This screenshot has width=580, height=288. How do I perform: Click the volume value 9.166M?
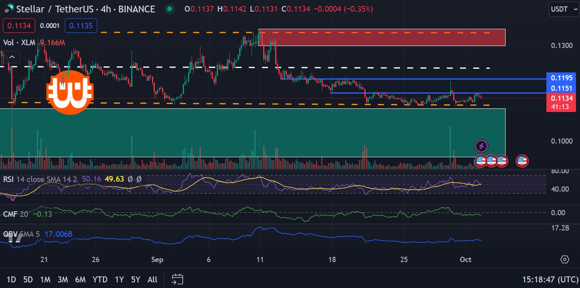(52, 42)
